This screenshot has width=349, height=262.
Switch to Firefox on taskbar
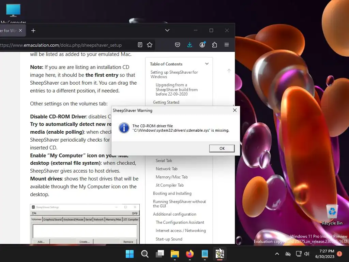pos(190,254)
